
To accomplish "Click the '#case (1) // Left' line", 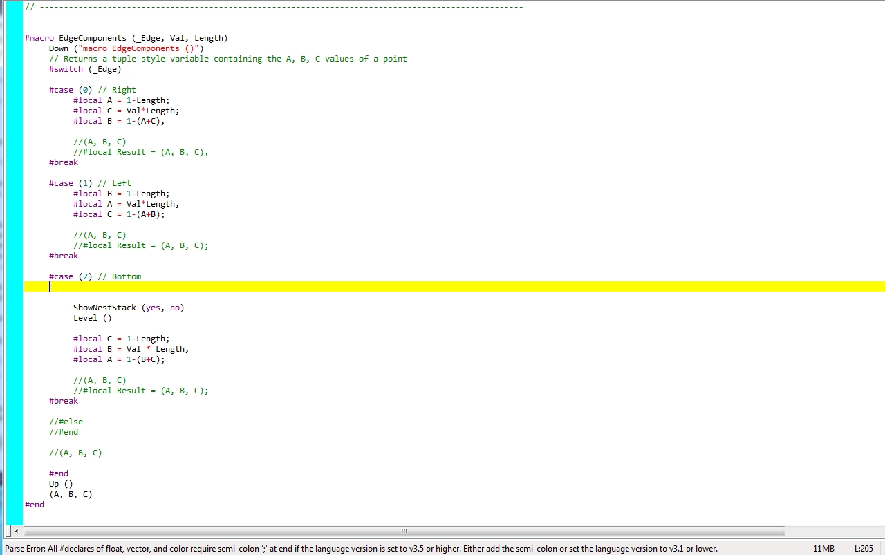I will [x=90, y=183].
